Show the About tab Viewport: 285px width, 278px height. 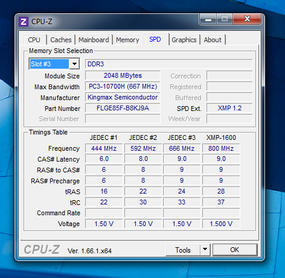coord(213,40)
